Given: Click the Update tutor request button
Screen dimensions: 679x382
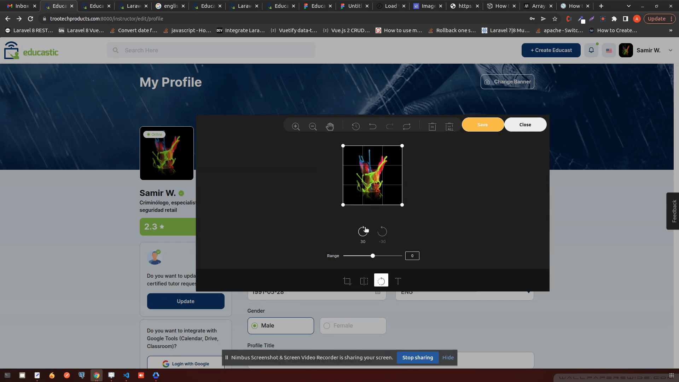Looking at the screenshot, I should click(186, 301).
